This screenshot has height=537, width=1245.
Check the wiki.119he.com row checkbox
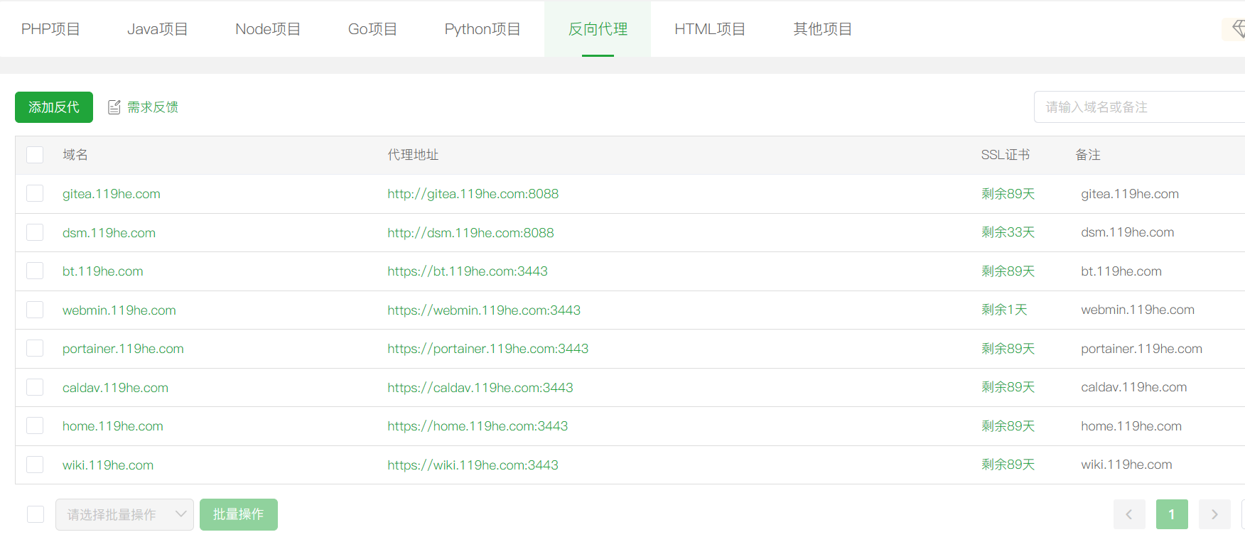tap(35, 465)
